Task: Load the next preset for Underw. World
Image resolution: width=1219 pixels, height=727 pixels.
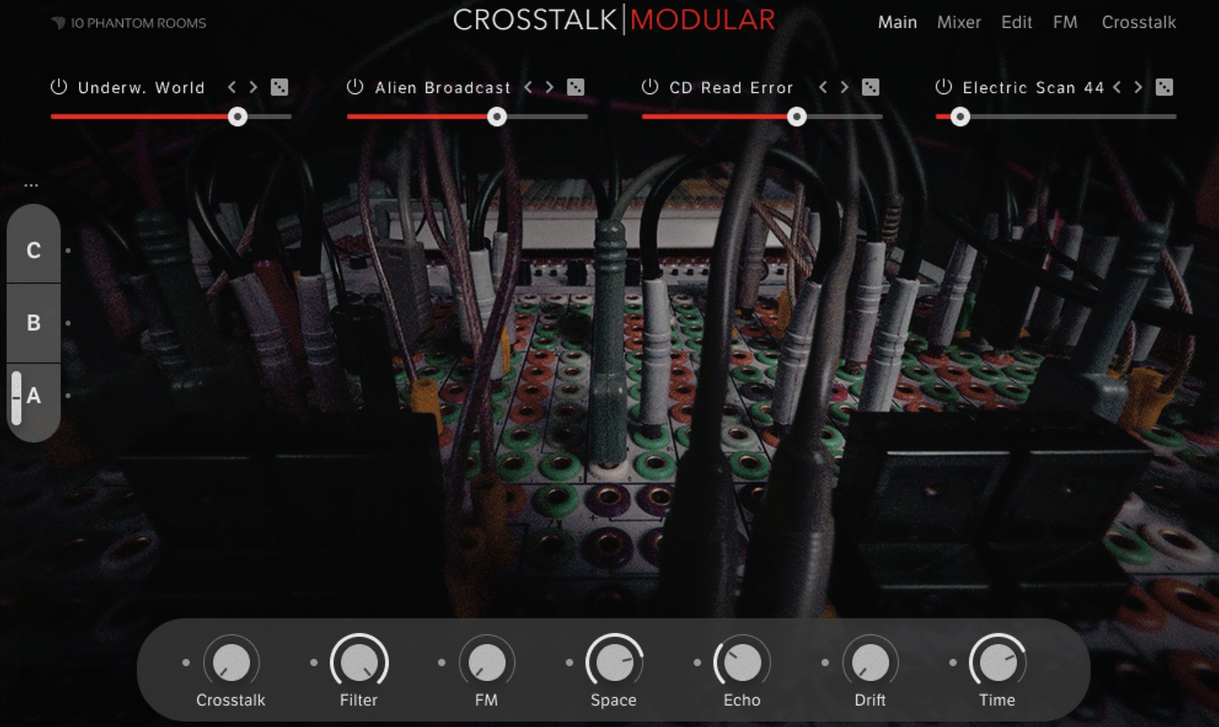Action: [252, 87]
